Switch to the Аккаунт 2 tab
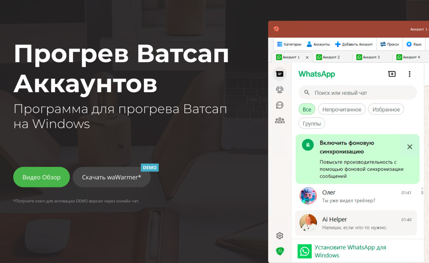Screen dimensions: 429x263 (328, 57)
